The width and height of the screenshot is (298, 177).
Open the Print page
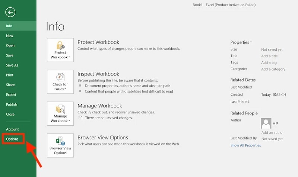click(10, 75)
